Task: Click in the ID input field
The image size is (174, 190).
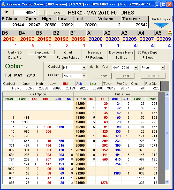Action: [x=25, y=13]
